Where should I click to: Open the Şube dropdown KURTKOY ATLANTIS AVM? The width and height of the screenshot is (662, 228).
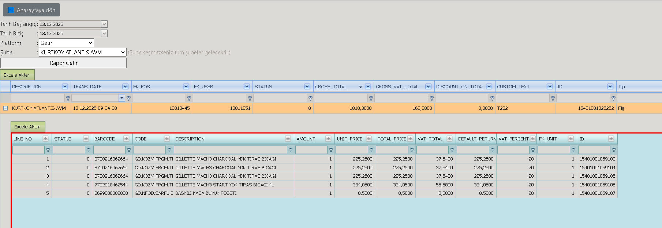(x=83, y=53)
